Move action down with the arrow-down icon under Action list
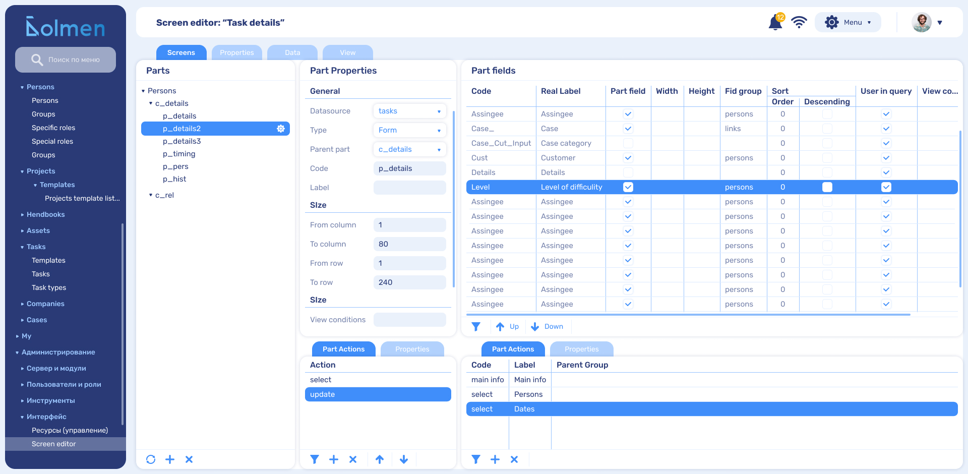 [404, 459]
